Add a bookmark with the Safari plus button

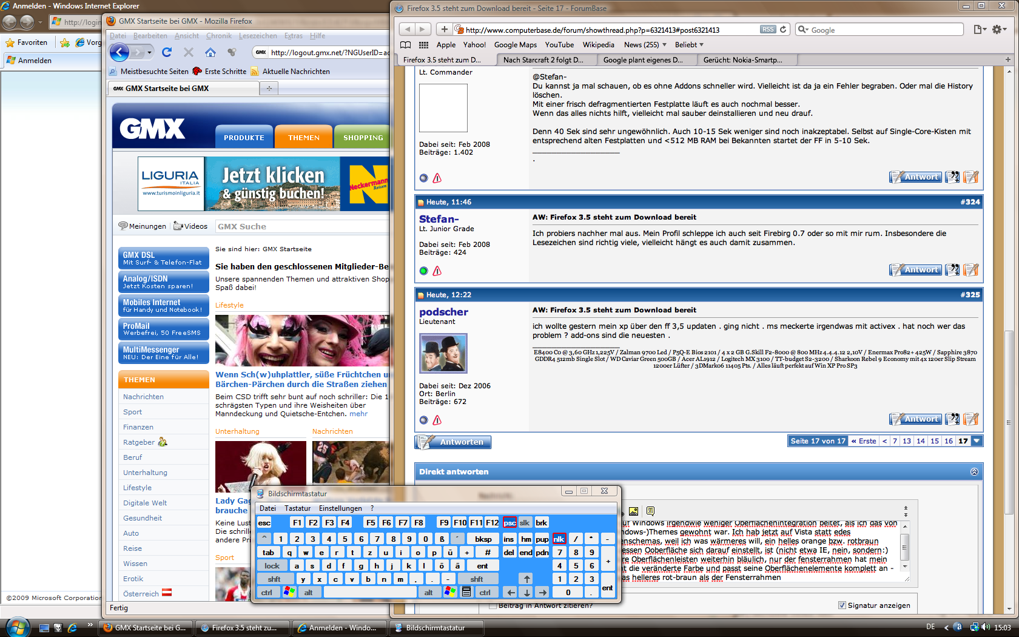[444, 29]
